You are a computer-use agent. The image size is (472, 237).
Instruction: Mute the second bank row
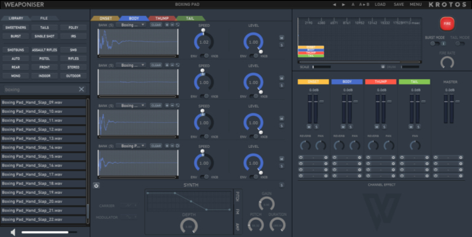click(x=281, y=79)
